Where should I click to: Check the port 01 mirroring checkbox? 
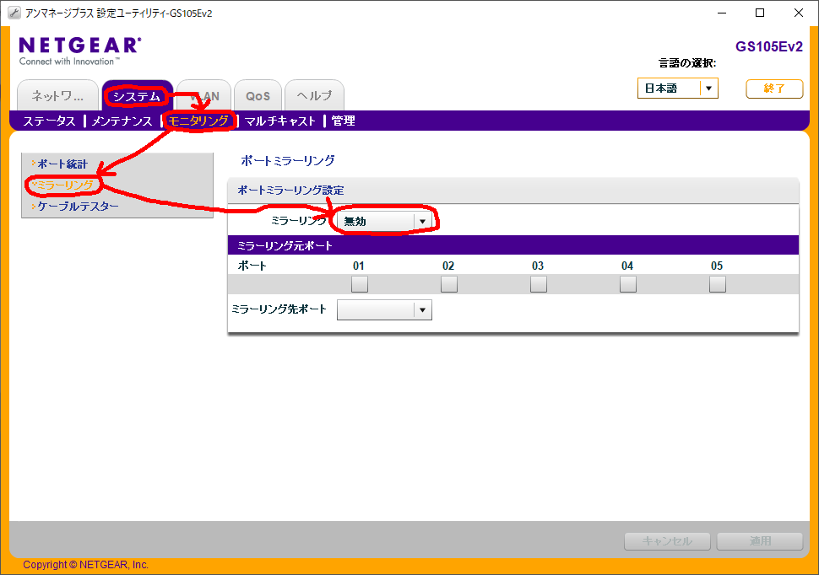tap(360, 284)
